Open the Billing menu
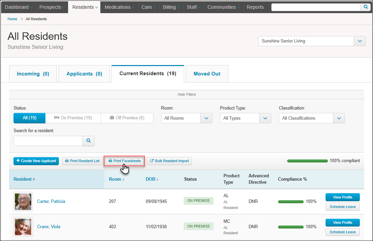 tap(171, 7)
